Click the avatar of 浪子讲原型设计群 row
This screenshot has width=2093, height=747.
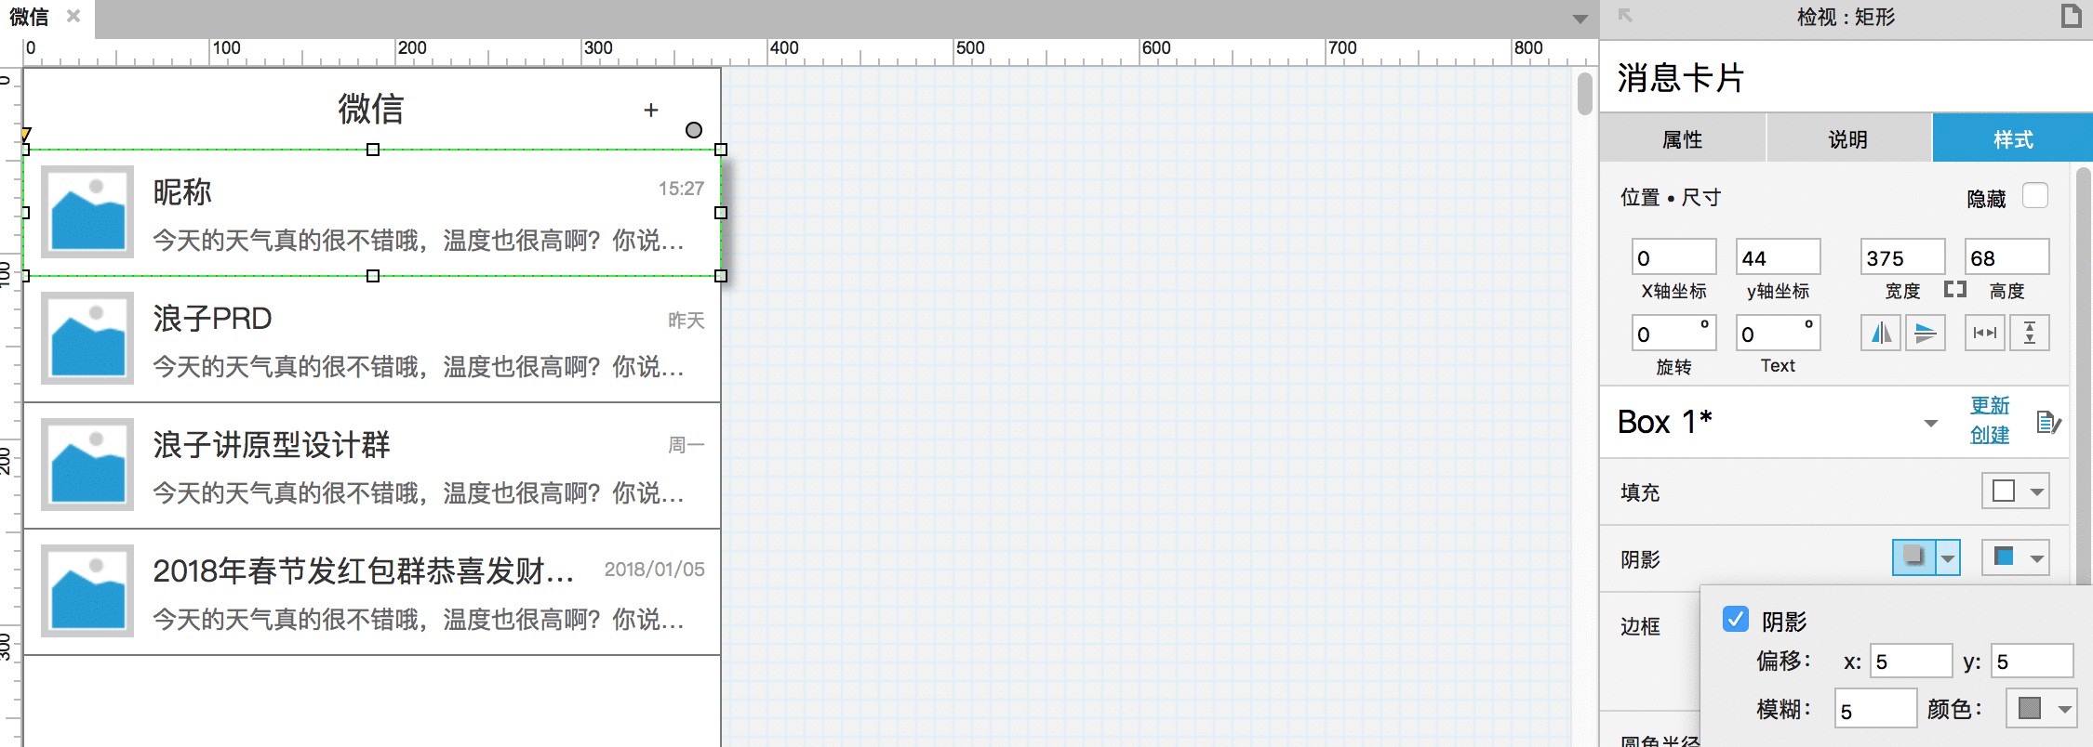tap(87, 465)
